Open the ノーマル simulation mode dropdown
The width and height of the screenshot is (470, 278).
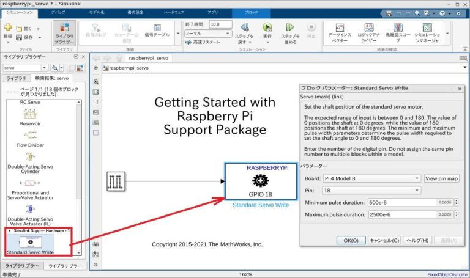coord(208,33)
